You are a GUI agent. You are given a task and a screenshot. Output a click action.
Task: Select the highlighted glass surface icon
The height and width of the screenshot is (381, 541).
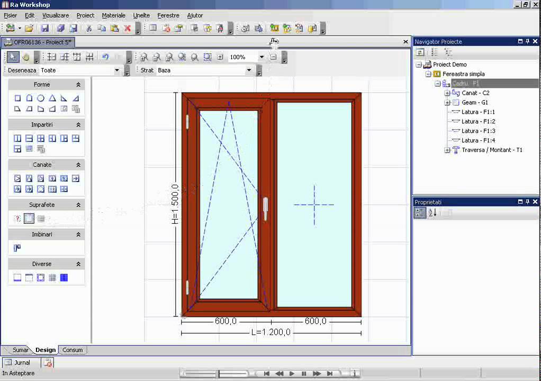[x=29, y=218]
